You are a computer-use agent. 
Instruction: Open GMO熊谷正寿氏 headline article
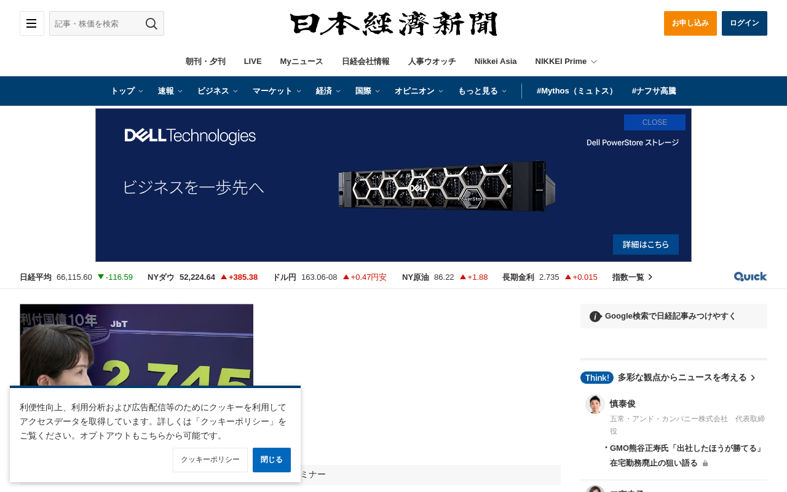coord(687,455)
